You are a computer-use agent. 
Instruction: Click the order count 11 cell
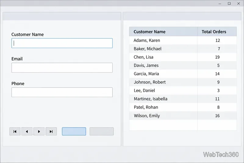click(217, 99)
